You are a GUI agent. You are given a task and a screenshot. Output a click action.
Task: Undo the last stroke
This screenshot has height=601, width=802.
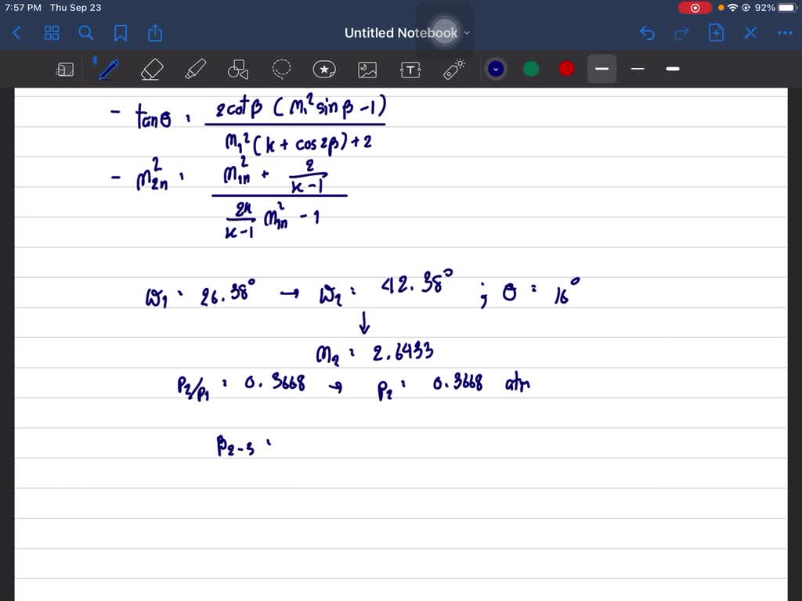coord(647,33)
